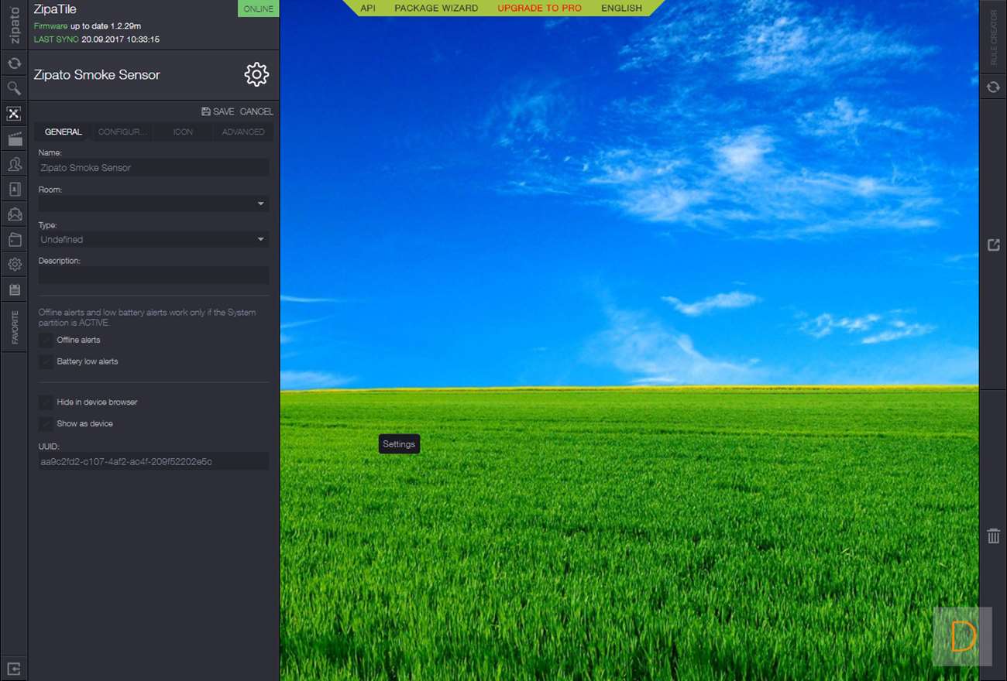The image size is (1007, 681).
Task: Open the envelope messages icon in sidebar
Action: [x=14, y=214]
